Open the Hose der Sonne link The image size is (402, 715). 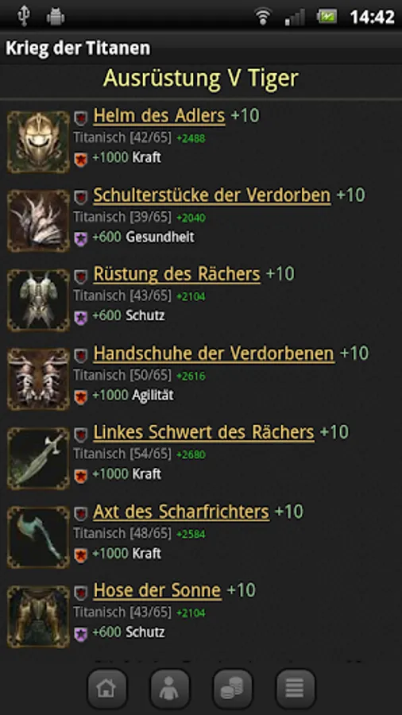pos(157,590)
